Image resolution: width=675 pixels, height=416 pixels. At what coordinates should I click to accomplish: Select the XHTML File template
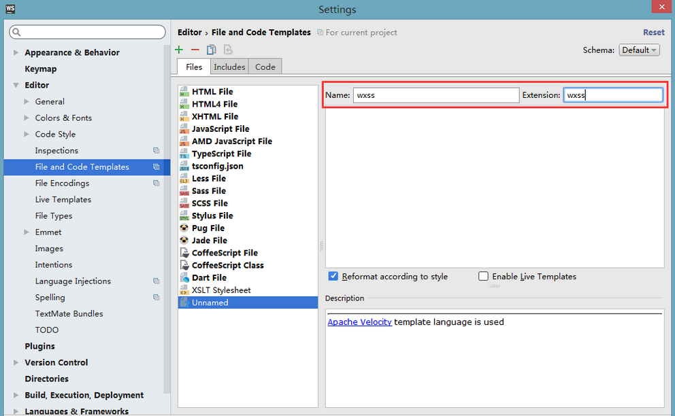click(x=248, y=116)
